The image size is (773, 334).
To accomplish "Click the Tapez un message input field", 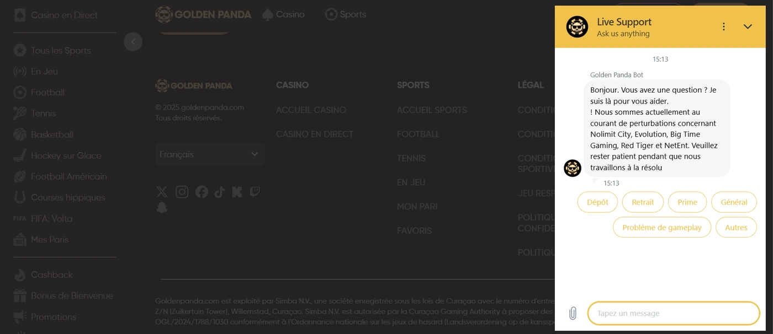I will coord(674,314).
